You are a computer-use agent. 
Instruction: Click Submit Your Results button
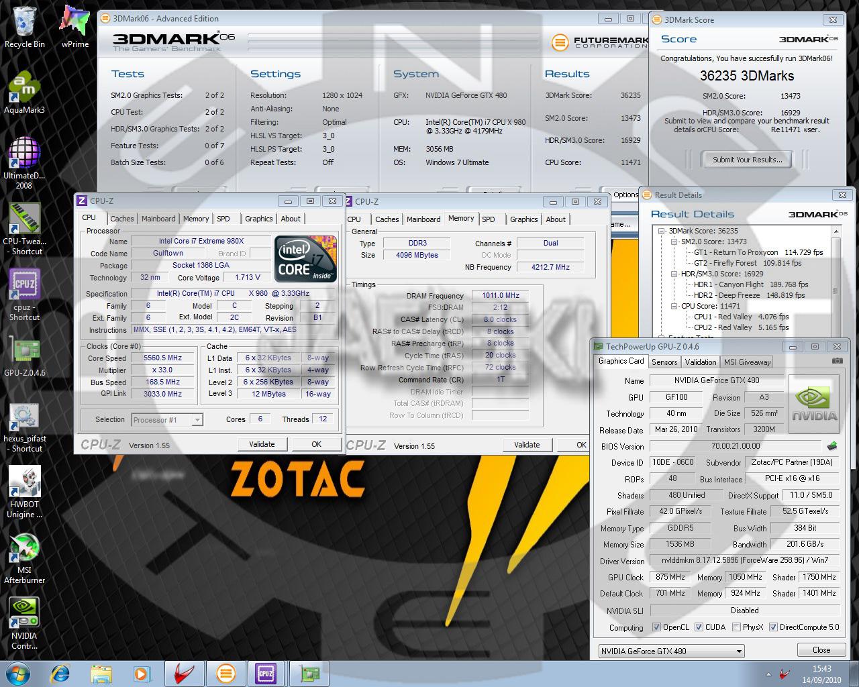coord(747,160)
